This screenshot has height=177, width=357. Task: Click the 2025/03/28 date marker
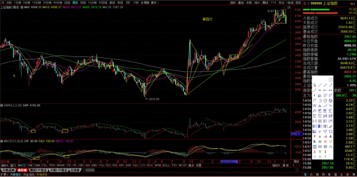229,161
